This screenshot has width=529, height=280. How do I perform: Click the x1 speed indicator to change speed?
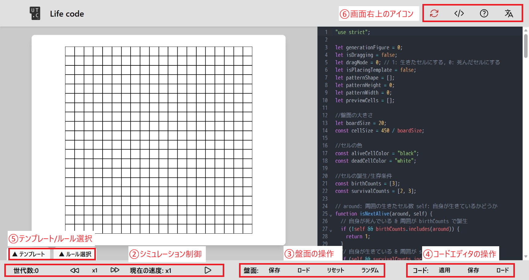tap(94, 270)
